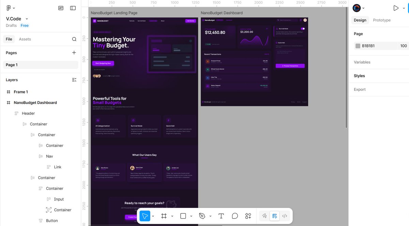Image resolution: width=409 pixels, height=226 pixels.
Task: Click the Amazon Prime transaction icon
Action: pyautogui.click(x=207, y=61)
